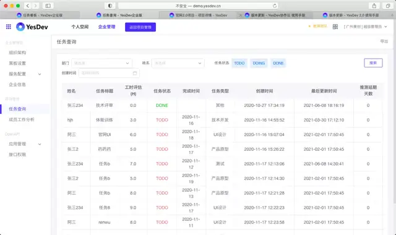Click the 导出 export link
Image resolution: width=396 pixels, height=235 pixels.
click(384, 41)
